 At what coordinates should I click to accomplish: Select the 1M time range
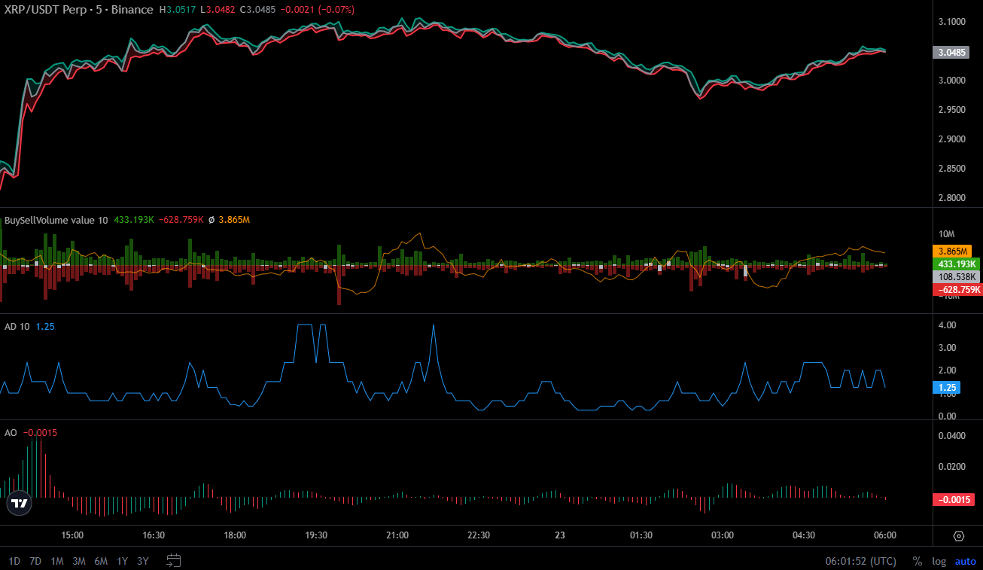57,561
